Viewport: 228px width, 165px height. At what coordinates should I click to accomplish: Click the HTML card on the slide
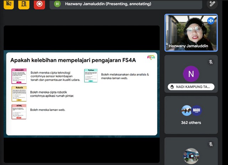pos(19,111)
